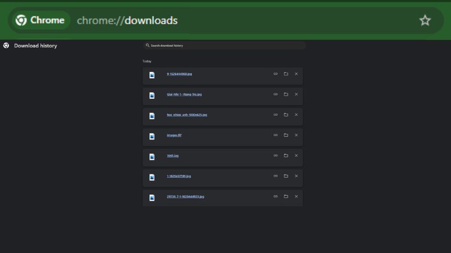Open the 1045.jpg file link
Image resolution: width=451 pixels, height=253 pixels.
pyautogui.click(x=173, y=155)
